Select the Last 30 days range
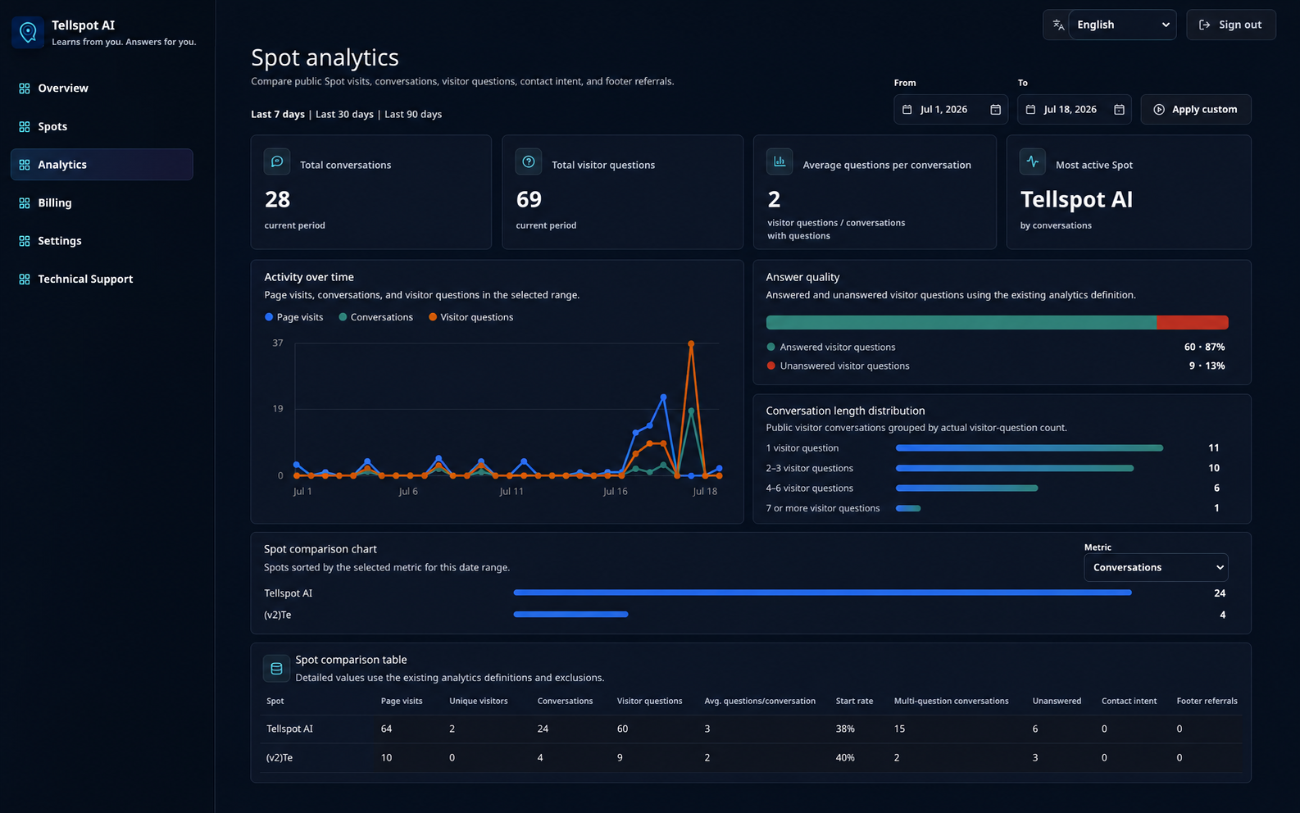This screenshot has height=813, width=1300. point(344,115)
